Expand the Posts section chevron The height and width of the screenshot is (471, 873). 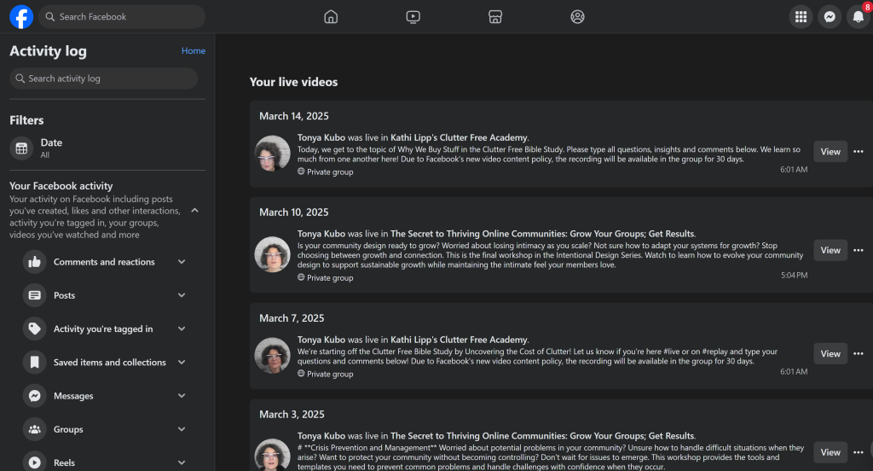182,295
